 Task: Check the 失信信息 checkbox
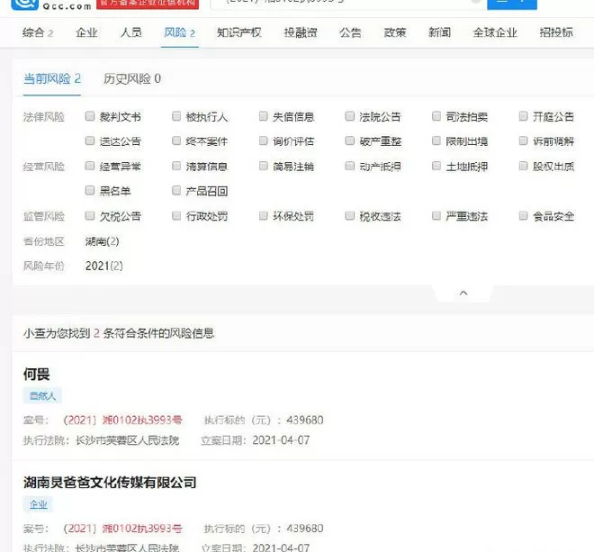[264, 116]
